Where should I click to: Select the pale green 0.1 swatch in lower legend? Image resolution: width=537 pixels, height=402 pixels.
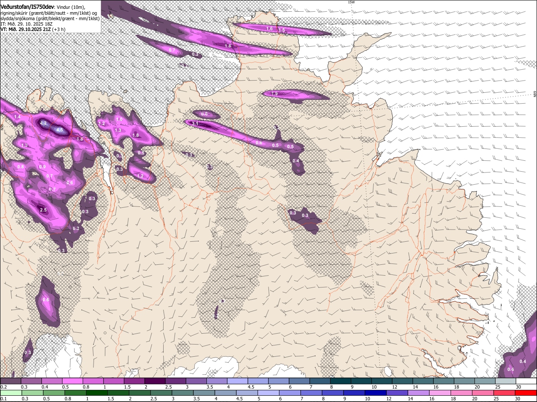click(10, 393)
